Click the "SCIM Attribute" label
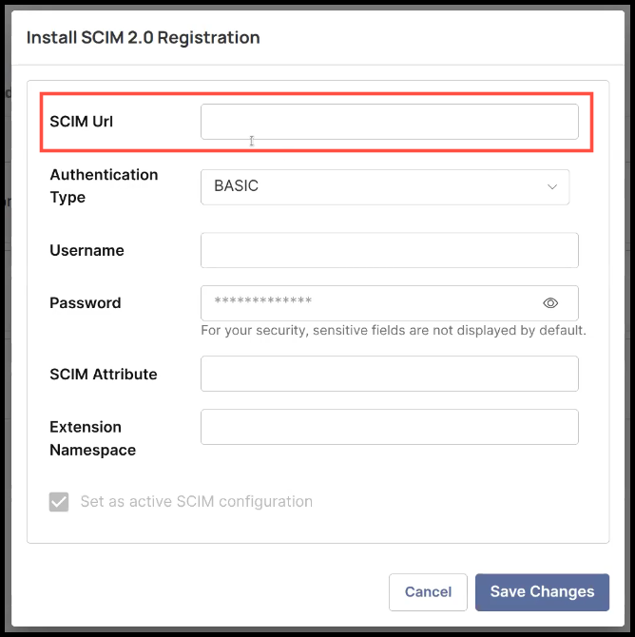The width and height of the screenshot is (635, 637). click(104, 374)
